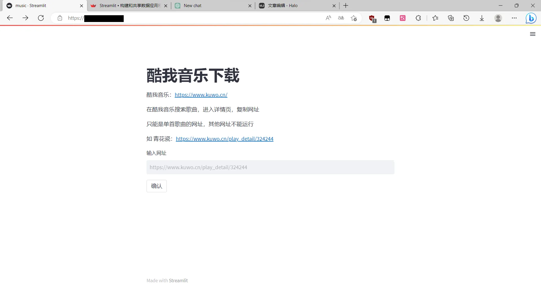Close the Streamlit 构建和共享数据应用 tab

pyautogui.click(x=166, y=6)
